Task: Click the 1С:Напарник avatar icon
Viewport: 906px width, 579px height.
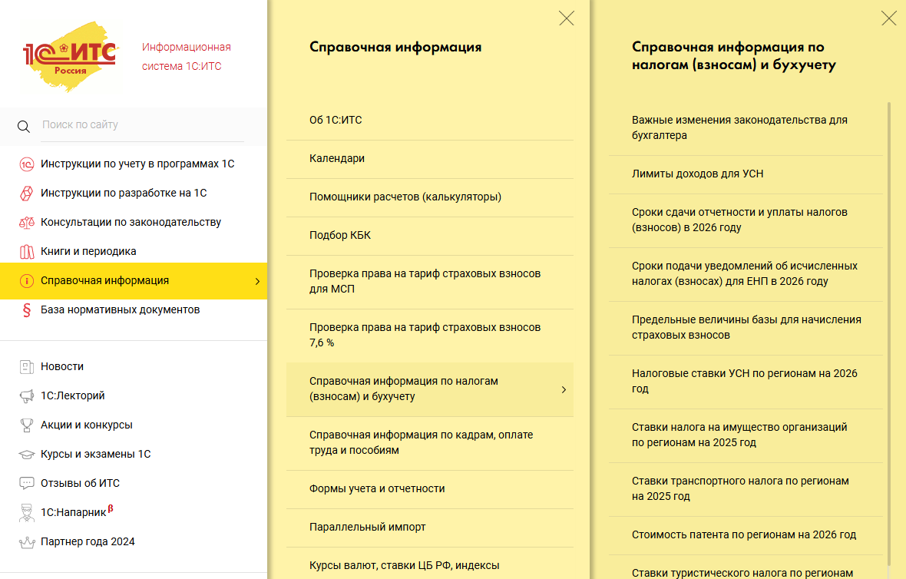Action: (27, 512)
